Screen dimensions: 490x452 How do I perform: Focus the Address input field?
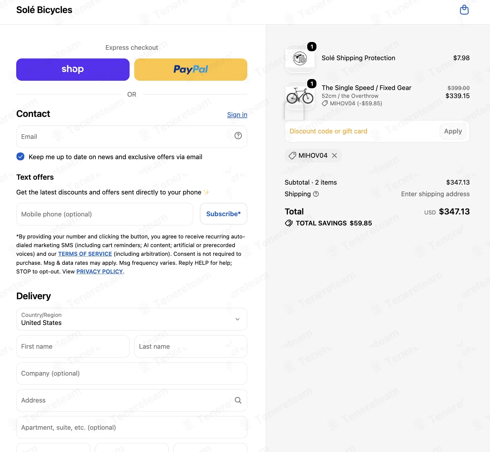tap(132, 400)
